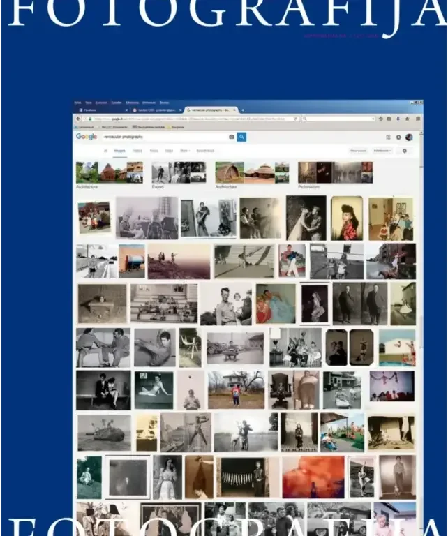Open the large rock in water photo

(x=104, y=433)
